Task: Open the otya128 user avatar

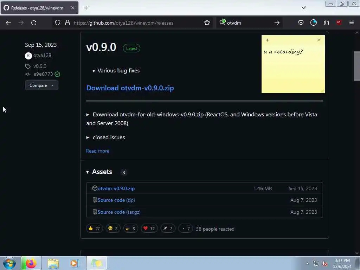Action: pyautogui.click(x=28, y=56)
